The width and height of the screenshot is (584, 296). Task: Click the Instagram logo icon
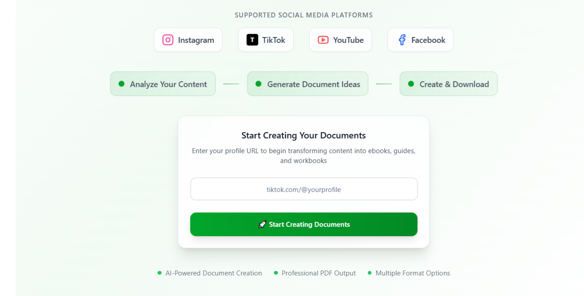click(x=168, y=40)
